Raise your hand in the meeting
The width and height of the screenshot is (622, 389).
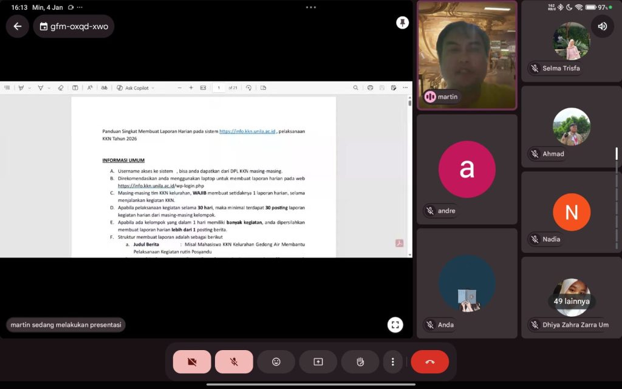[360, 362]
